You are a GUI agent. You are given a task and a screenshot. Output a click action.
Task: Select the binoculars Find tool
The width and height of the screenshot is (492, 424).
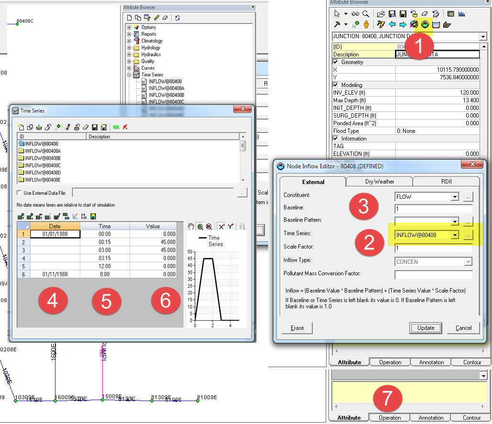[356, 14]
